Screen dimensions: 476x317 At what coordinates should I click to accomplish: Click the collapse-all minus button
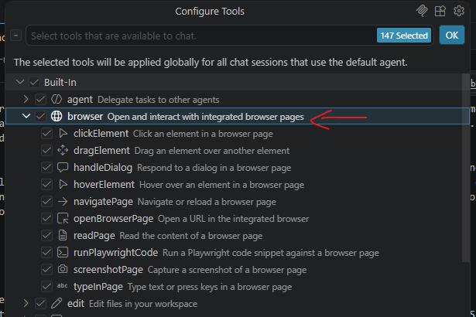pos(15,36)
